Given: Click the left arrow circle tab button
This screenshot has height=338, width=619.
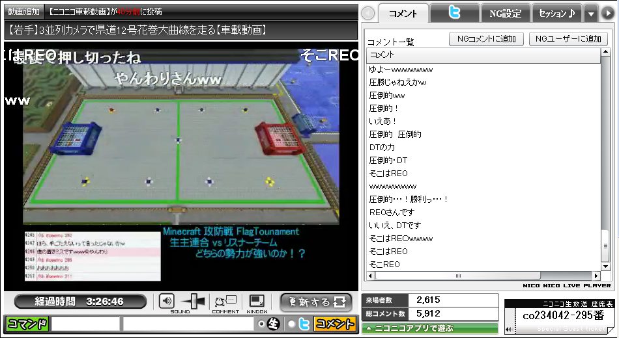Looking at the screenshot, I should (367, 14).
